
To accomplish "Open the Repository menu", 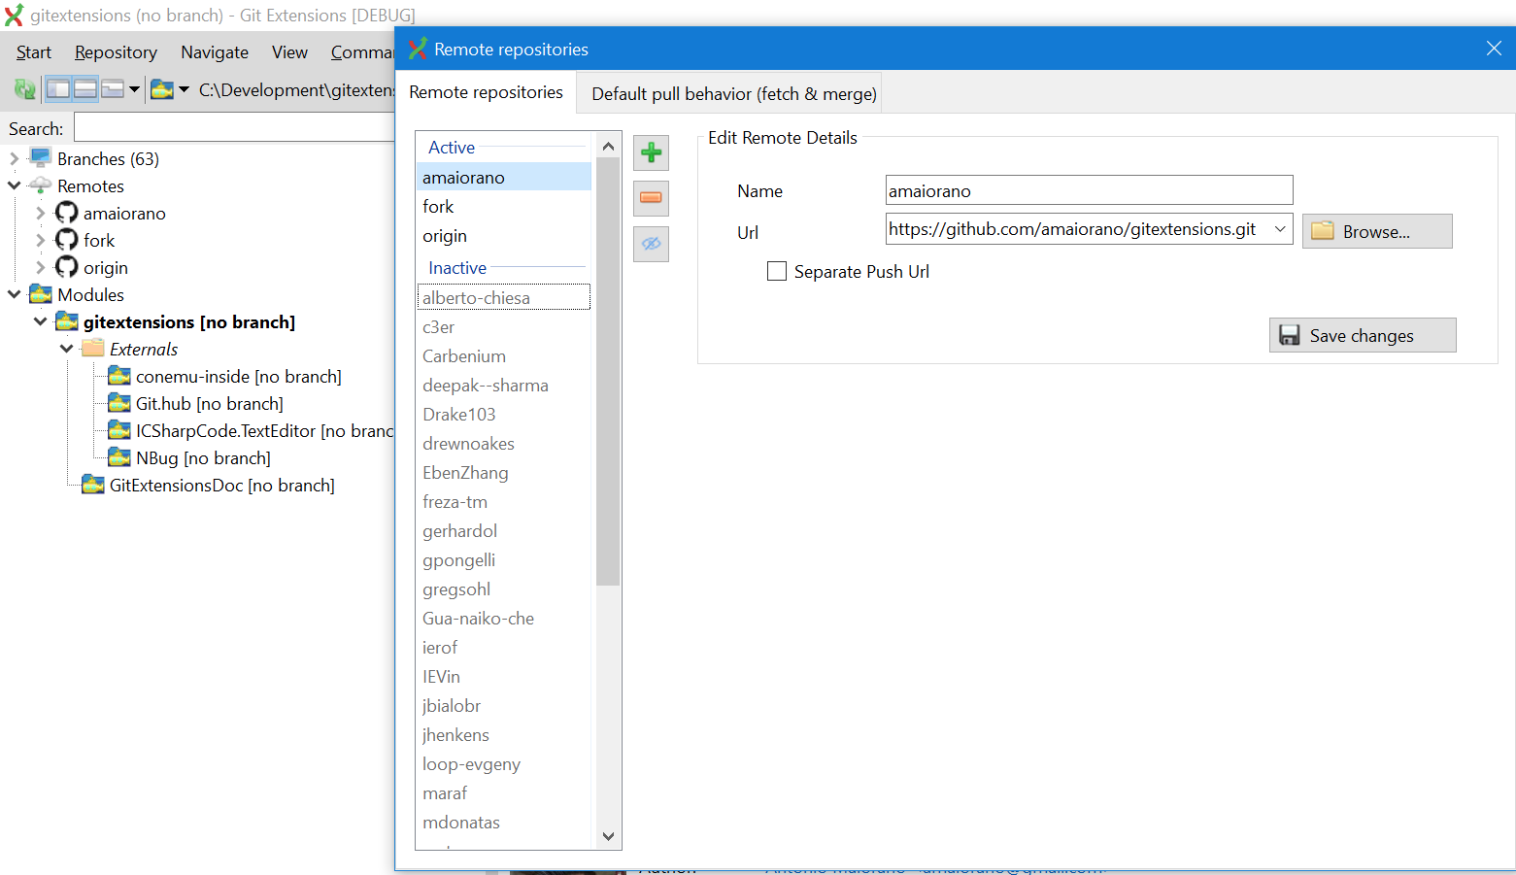I will tap(116, 52).
